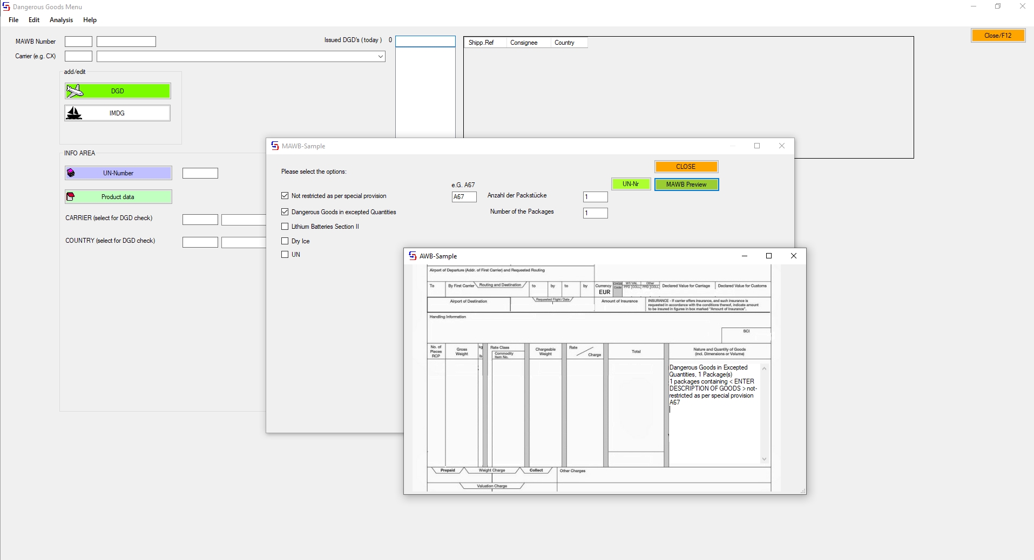This screenshot has height=560, width=1034.
Task: Open the Edit menu
Action: click(x=34, y=20)
